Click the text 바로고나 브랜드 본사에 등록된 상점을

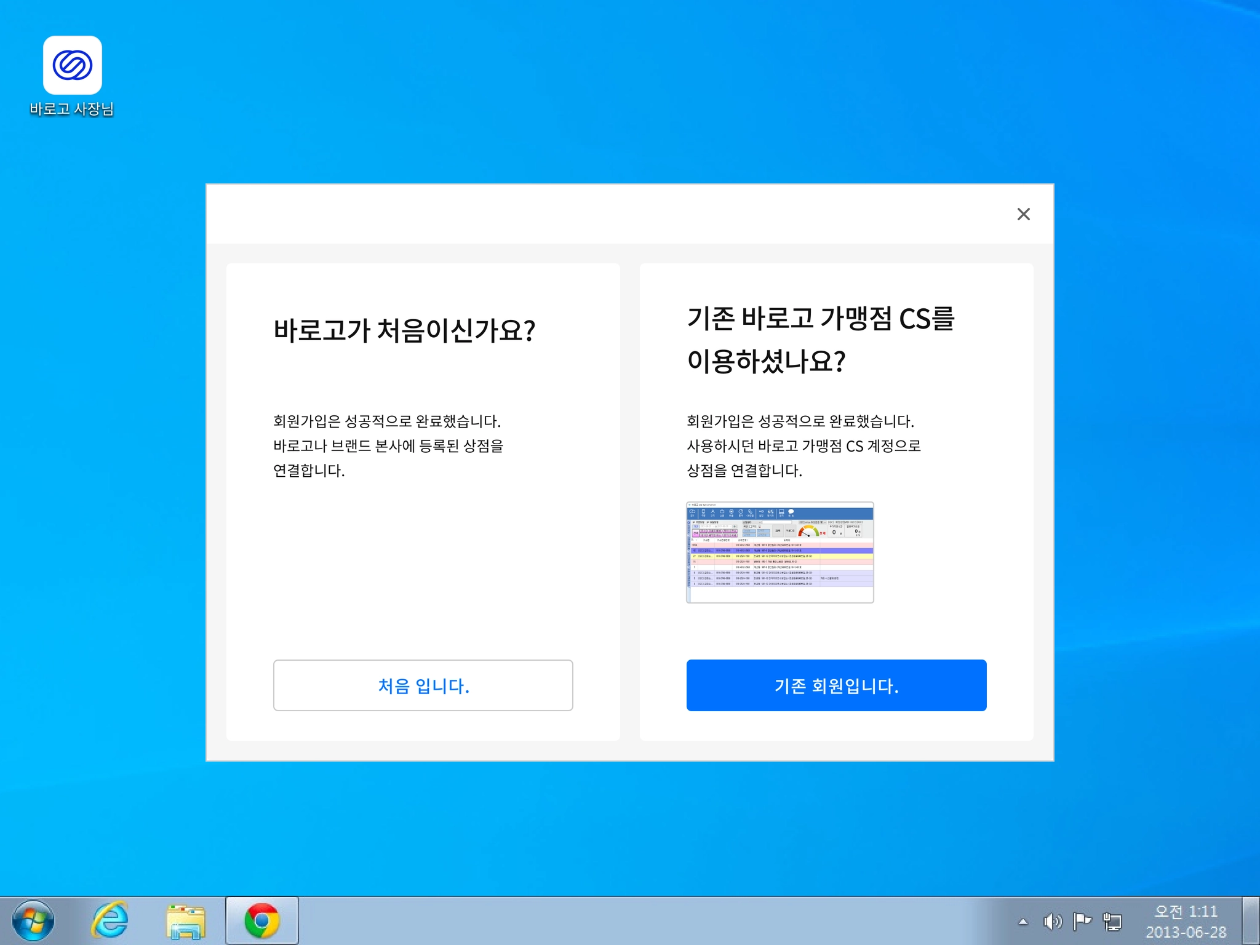click(x=388, y=446)
